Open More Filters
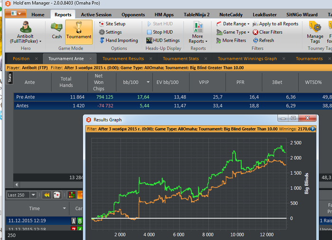This screenshot has width=332, height=240. coord(231,40)
